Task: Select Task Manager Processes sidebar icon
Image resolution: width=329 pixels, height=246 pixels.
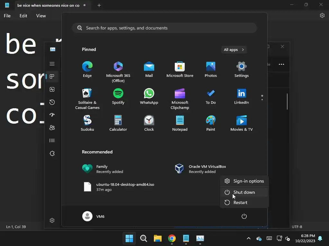Action: [x=52, y=77]
